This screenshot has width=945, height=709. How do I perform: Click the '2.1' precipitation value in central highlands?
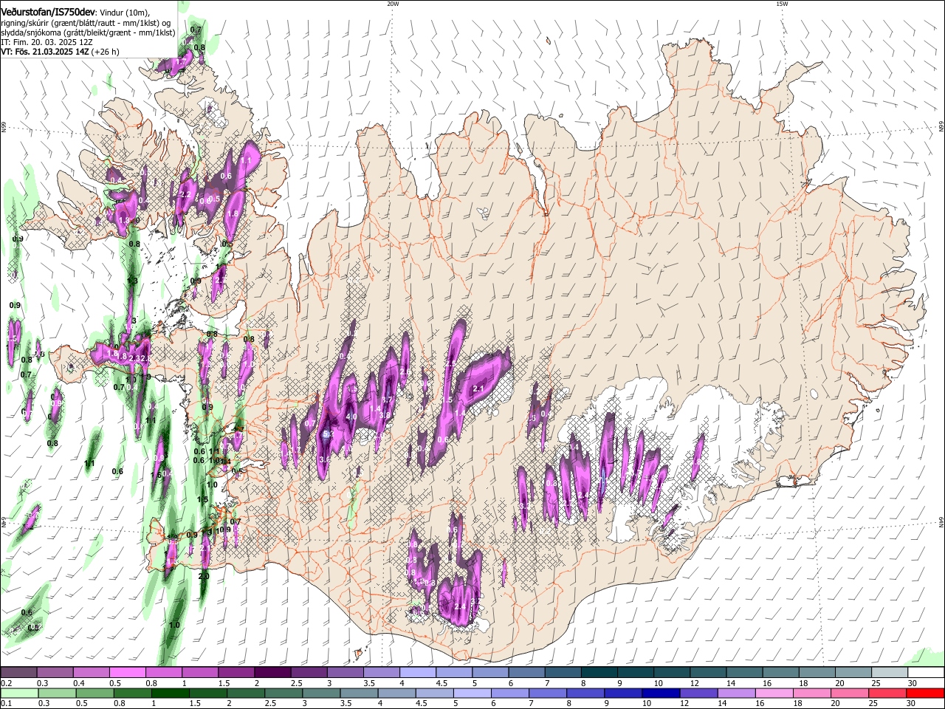click(x=478, y=388)
